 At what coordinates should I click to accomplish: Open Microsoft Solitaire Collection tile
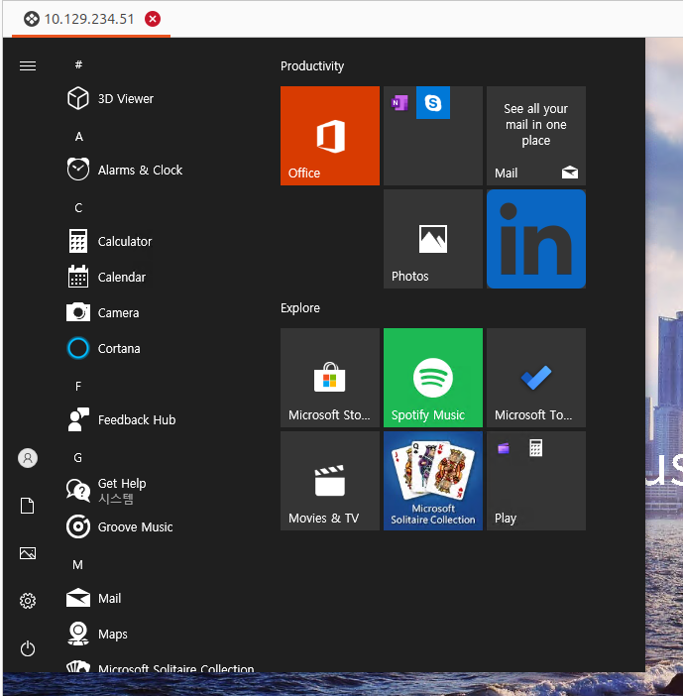point(433,481)
